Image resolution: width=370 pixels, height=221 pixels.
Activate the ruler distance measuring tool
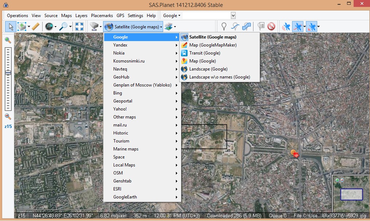coord(35,27)
